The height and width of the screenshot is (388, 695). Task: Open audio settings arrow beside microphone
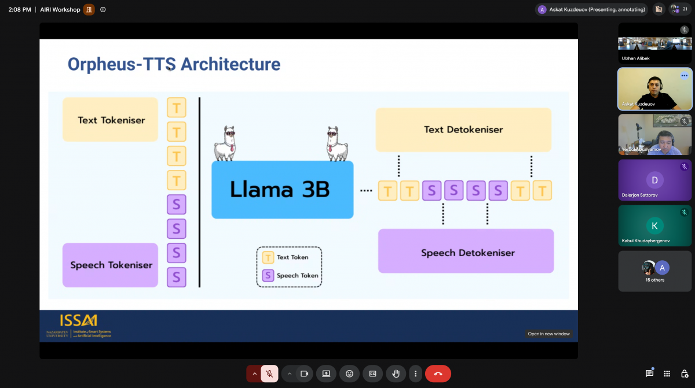(254, 374)
